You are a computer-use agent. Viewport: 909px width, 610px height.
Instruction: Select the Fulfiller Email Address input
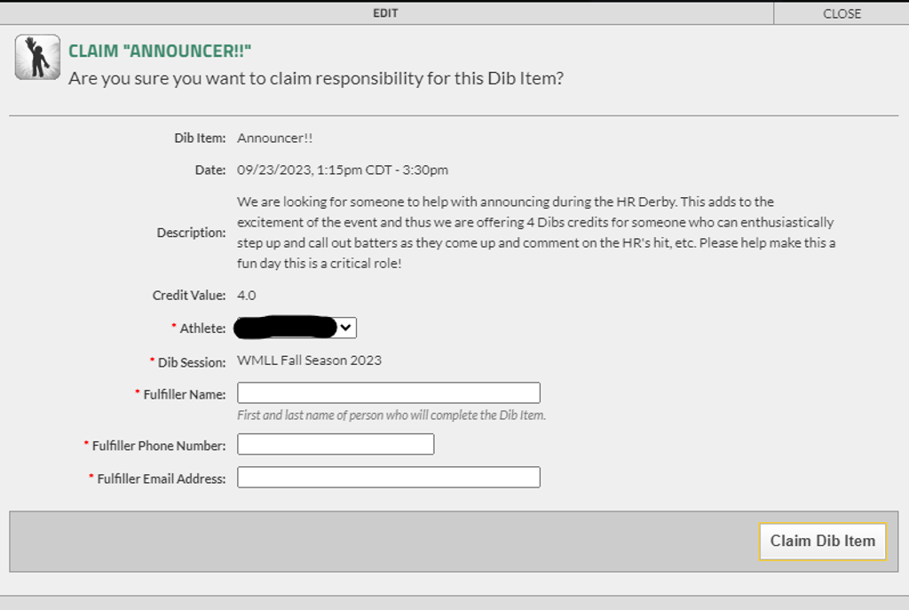tap(388, 478)
